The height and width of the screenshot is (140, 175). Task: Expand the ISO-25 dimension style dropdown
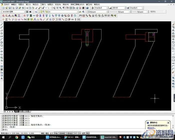(x=119, y=8)
